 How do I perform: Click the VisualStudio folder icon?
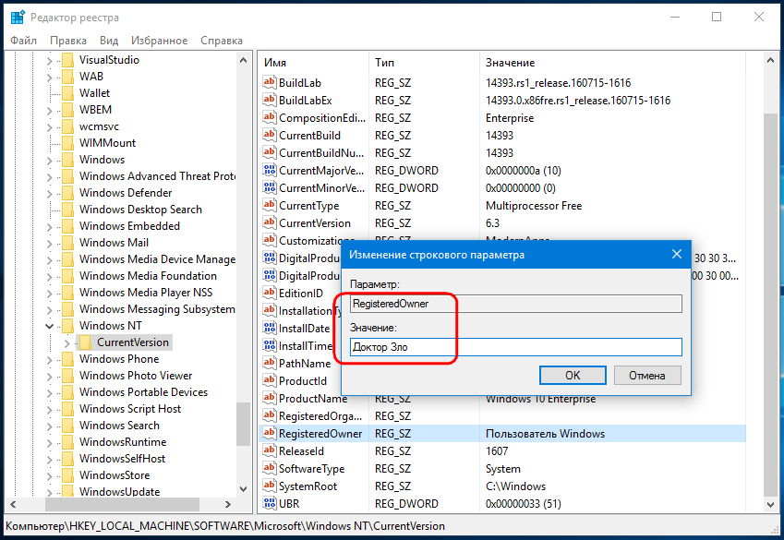tap(67, 60)
